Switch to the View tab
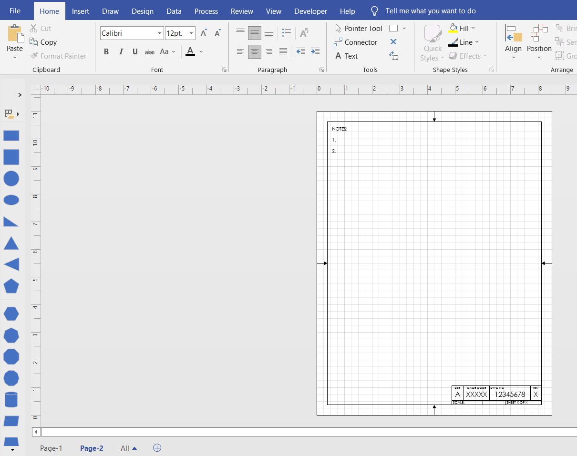Image resolution: width=577 pixels, height=456 pixels. point(274,11)
